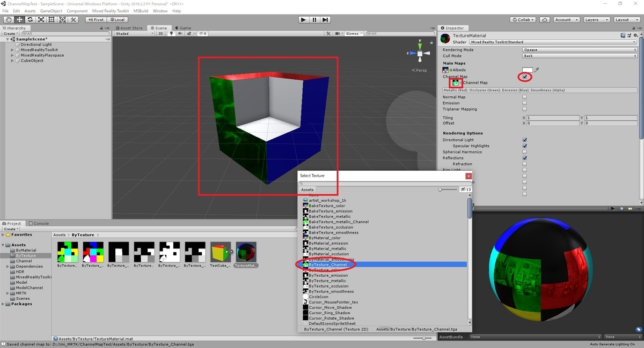This screenshot has height=348, width=644.
Task: Adjust the Select Texture thumbnail size slider
Action: tap(448, 190)
